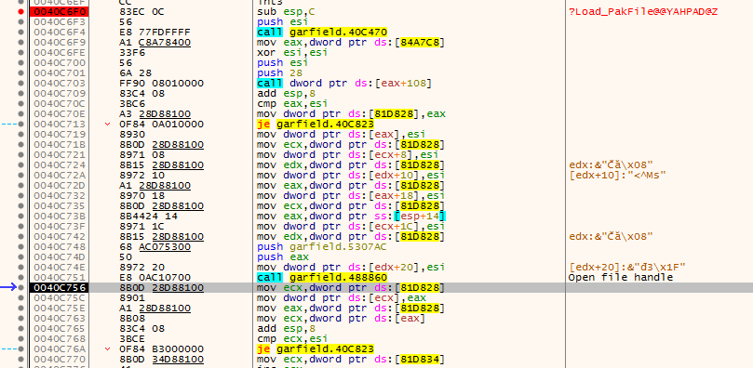Toggle breakpoint dot beside address 0040C703
The image size is (753, 368).
pyautogui.click(x=20, y=84)
